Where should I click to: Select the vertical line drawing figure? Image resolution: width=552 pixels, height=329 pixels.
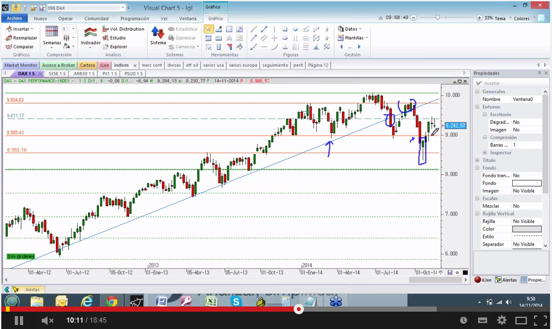(x=274, y=29)
